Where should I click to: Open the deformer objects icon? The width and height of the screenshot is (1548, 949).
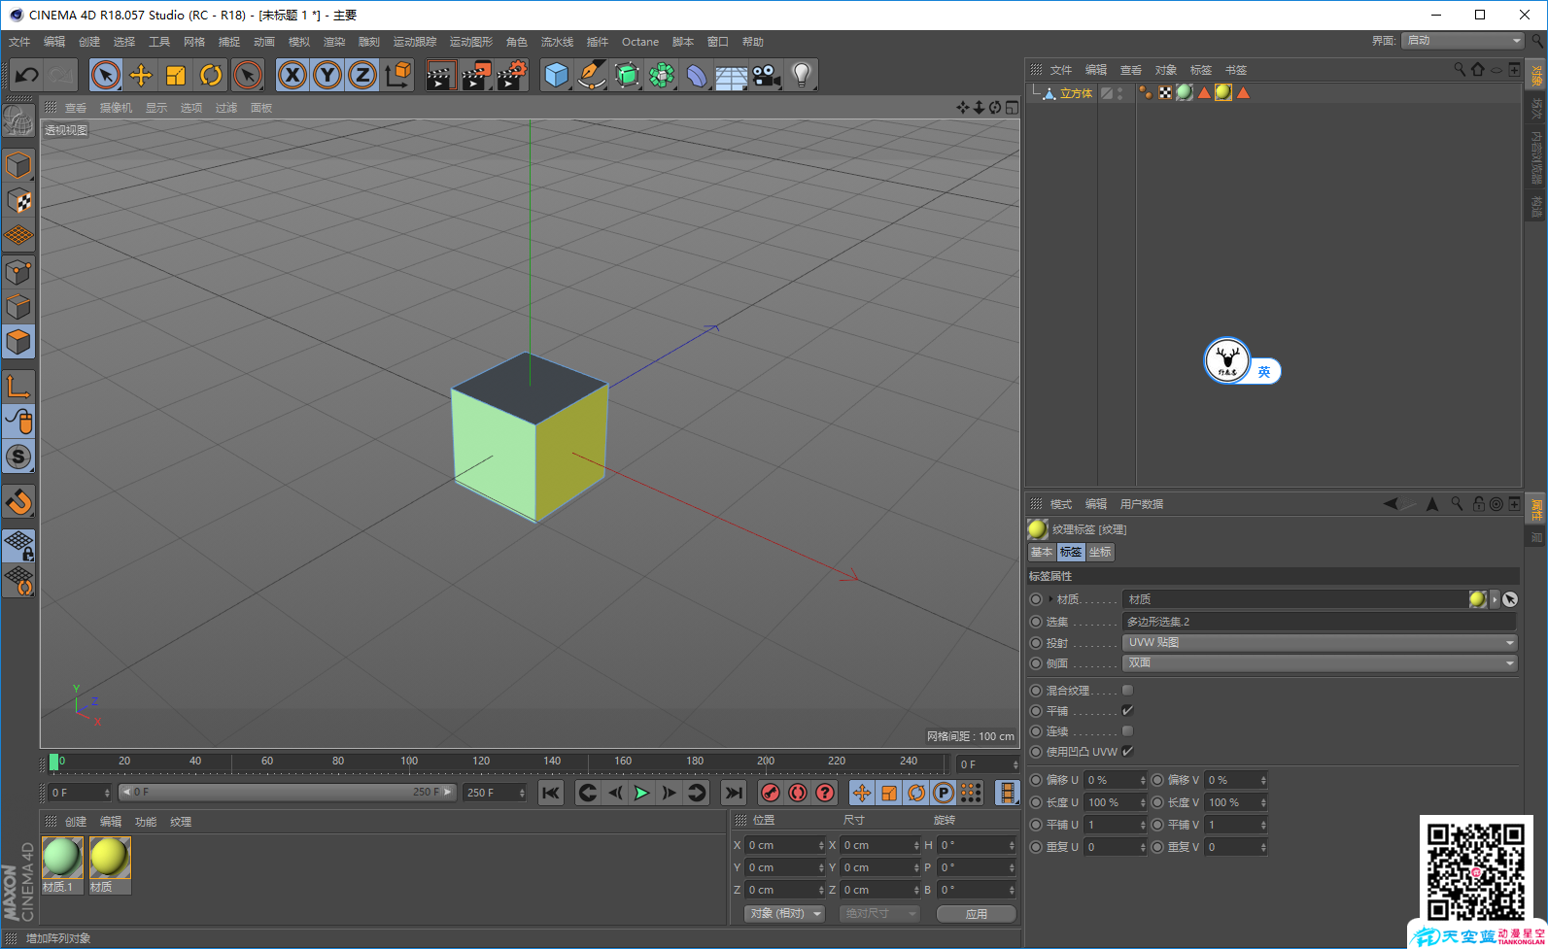coord(697,75)
